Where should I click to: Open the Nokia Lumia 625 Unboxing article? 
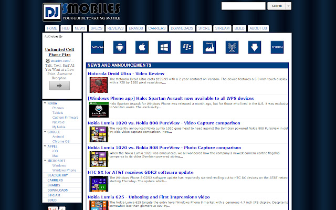[149, 197]
